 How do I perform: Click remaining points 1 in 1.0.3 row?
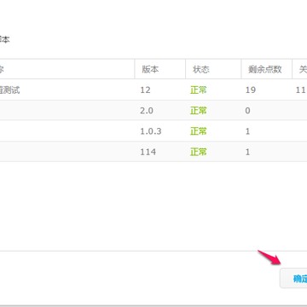(x=247, y=131)
